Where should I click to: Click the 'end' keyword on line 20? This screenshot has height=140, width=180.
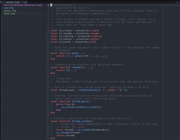pyautogui.click(x=52, y=59)
